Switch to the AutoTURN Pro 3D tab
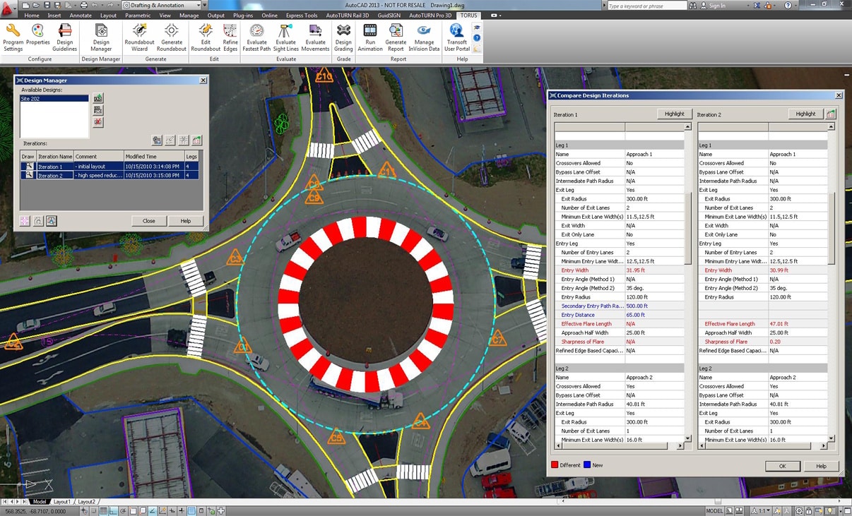This screenshot has width=852, height=516. coord(430,15)
